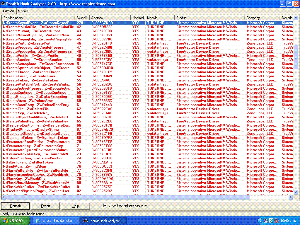Select the NtCreateNamedPipeFile service row
The image size is (300, 225).
(148, 35)
